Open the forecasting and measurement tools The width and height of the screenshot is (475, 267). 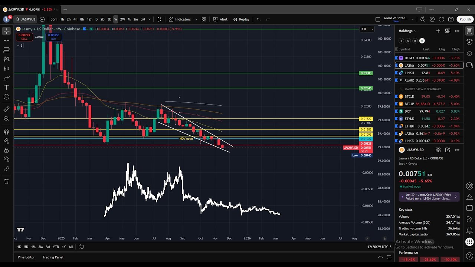coord(6,69)
